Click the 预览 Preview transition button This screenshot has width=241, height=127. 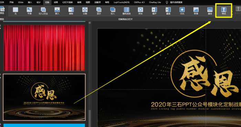(x=2, y=10)
